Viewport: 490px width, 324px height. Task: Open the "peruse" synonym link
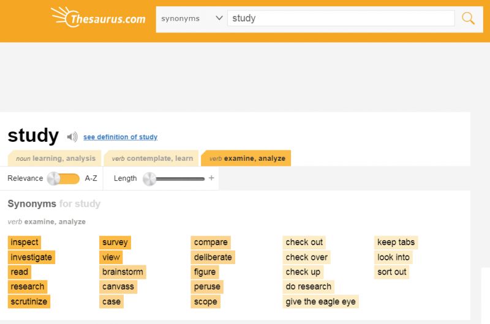(x=207, y=287)
